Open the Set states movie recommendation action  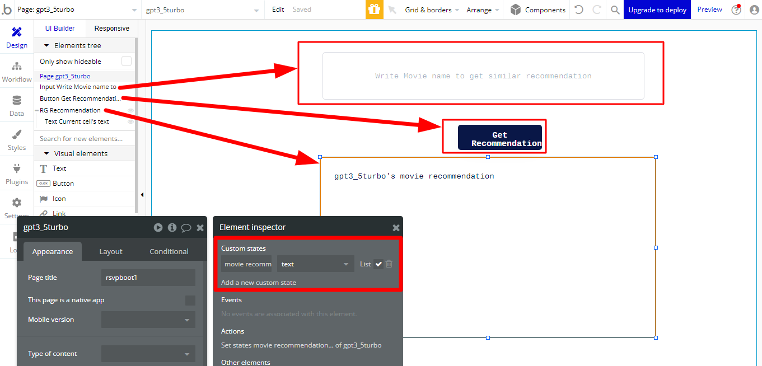301,345
